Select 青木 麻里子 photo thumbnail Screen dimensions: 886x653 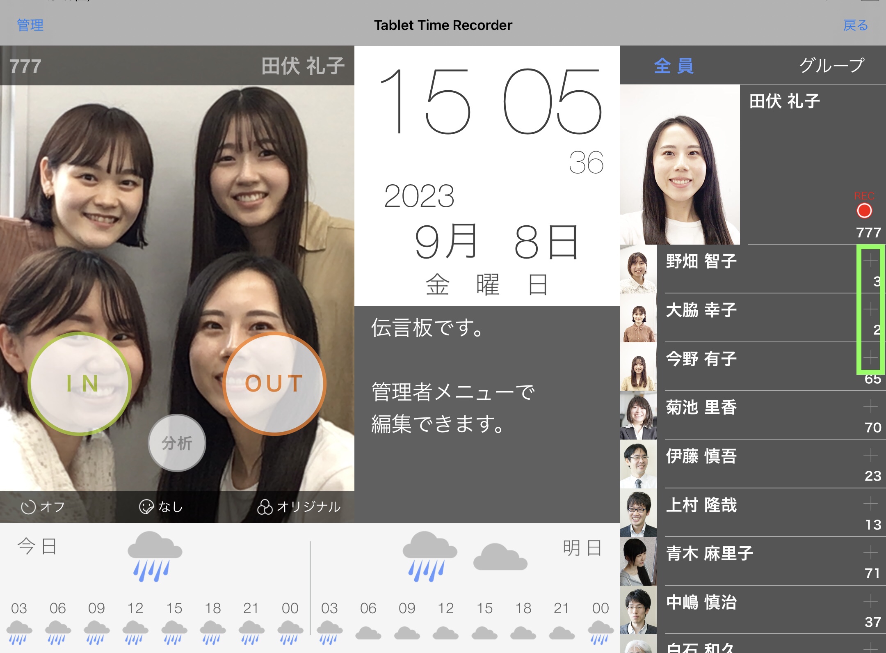click(638, 561)
